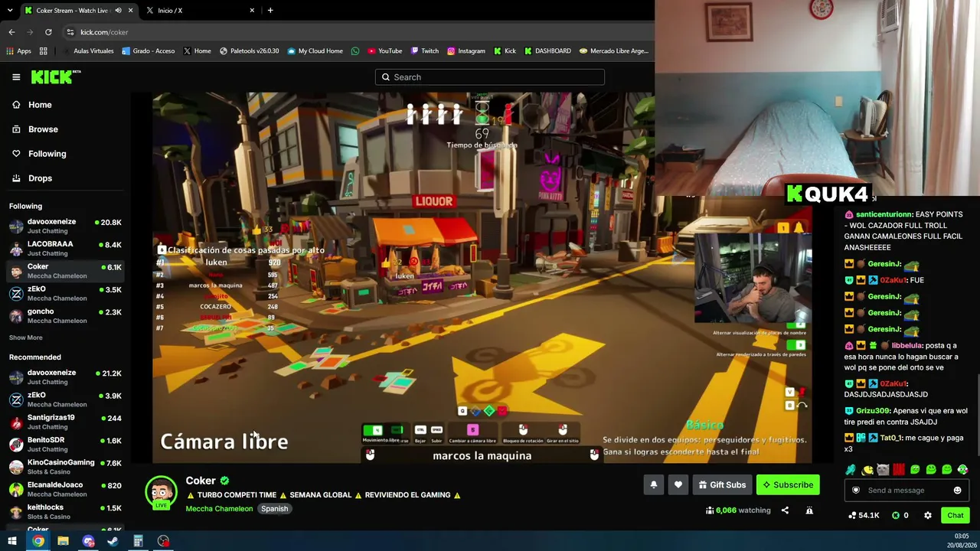Image resolution: width=980 pixels, height=551 pixels.
Task: Click username Tat0_1 in chat
Action: click(x=890, y=438)
